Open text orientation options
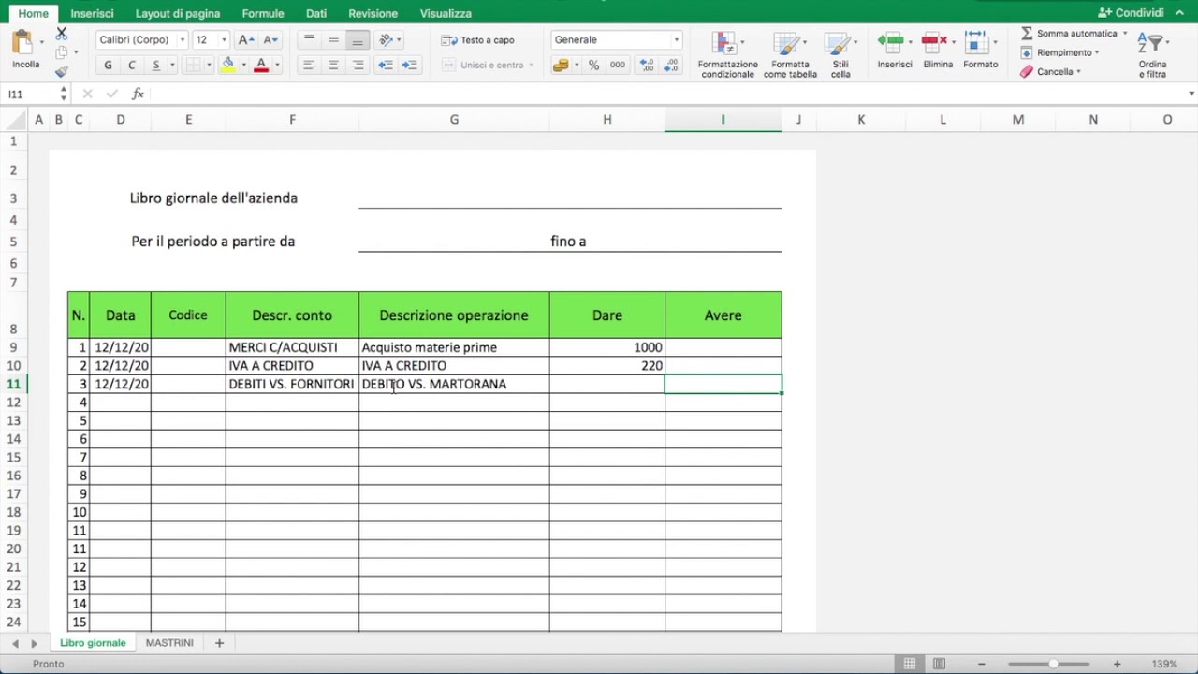 (389, 40)
